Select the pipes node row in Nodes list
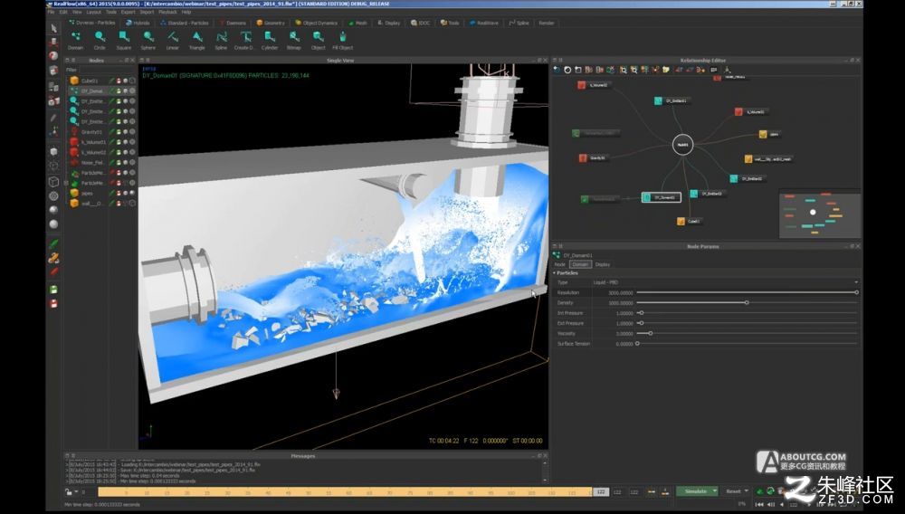Screen dimensions: 905x514 [100, 194]
